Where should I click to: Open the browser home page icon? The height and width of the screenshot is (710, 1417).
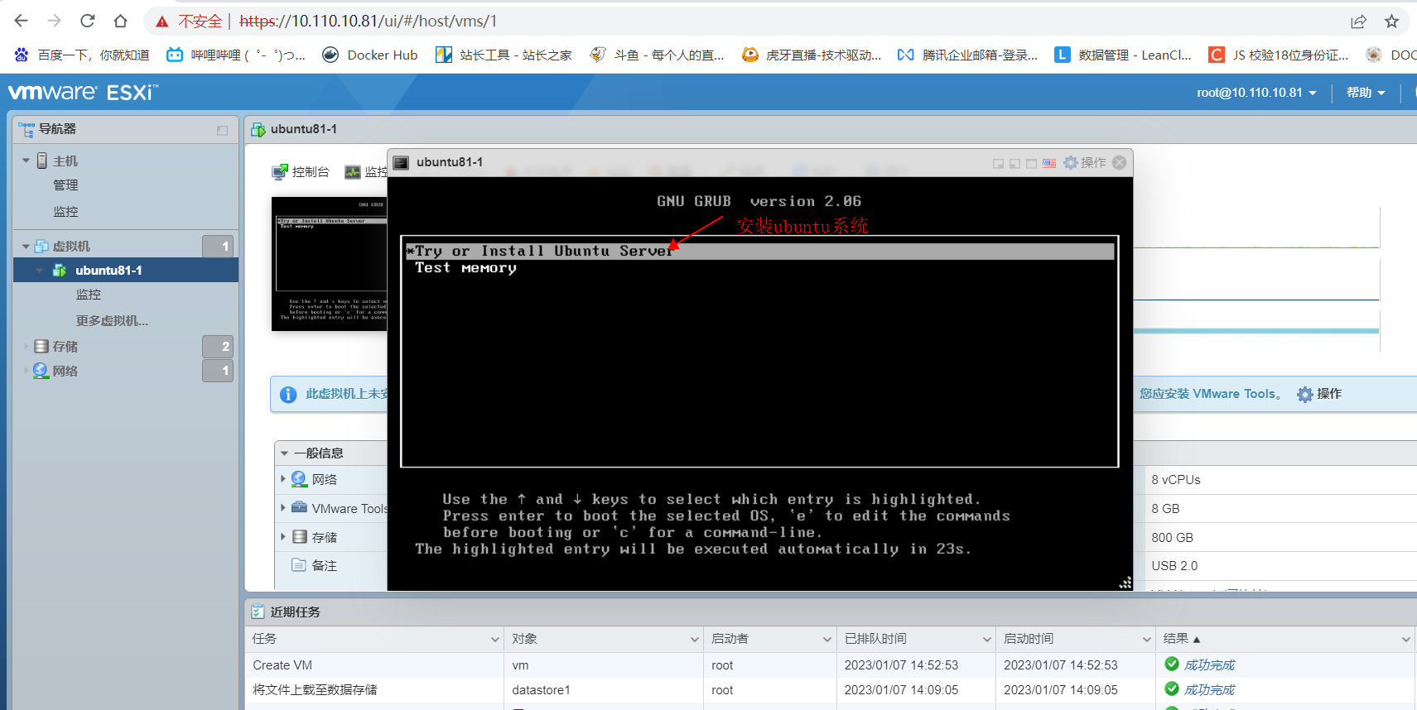click(121, 21)
